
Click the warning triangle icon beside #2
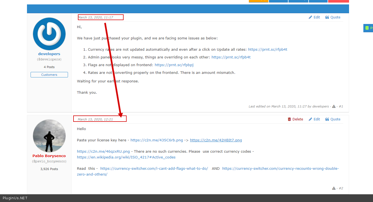[334, 188]
